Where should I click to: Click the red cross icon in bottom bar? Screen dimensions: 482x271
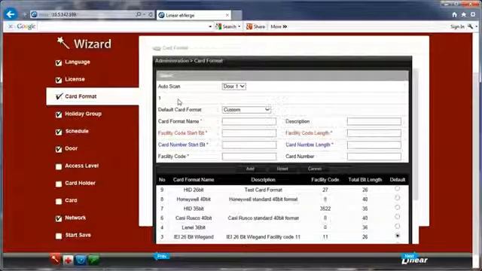click(x=68, y=260)
